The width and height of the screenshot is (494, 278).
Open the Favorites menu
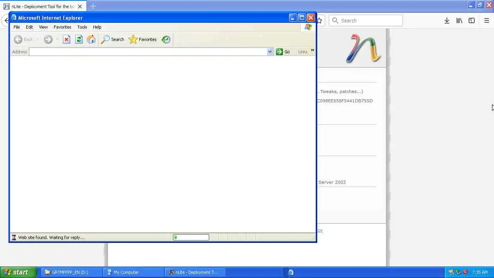coord(62,27)
